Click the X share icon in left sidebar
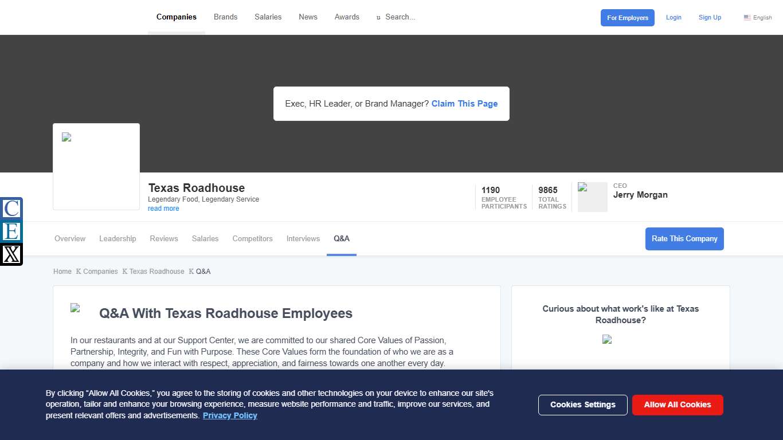 click(11, 254)
